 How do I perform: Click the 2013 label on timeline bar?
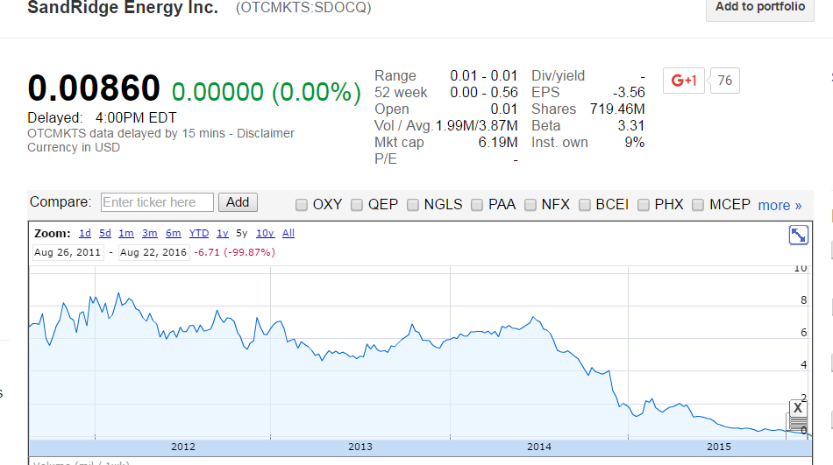(360, 447)
